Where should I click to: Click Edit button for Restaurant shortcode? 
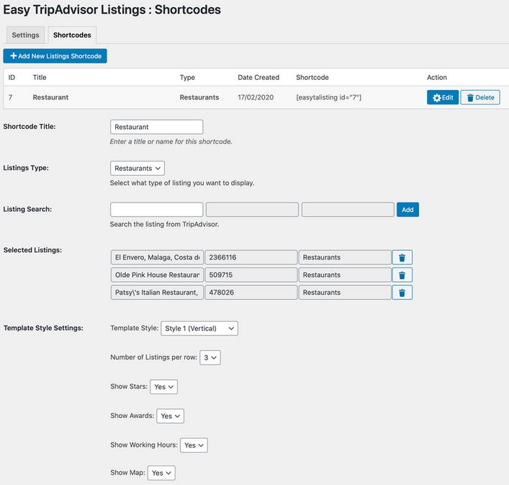[x=443, y=97]
